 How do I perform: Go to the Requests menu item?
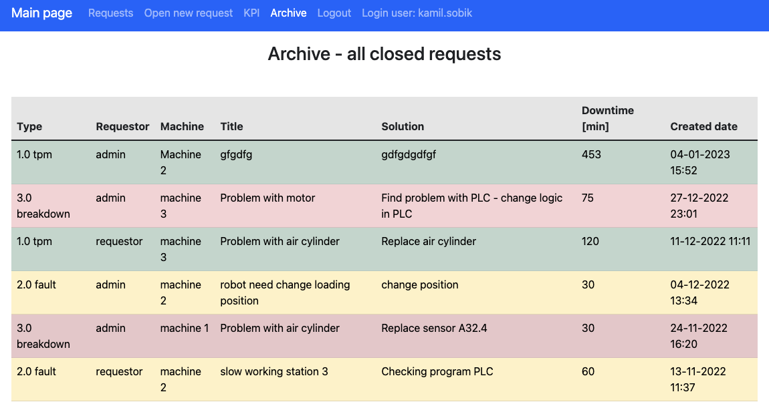tap(110, 13)
